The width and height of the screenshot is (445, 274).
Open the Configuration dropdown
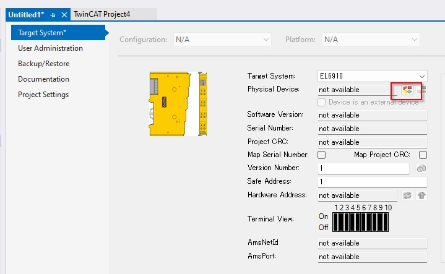[x=222, y=40]
